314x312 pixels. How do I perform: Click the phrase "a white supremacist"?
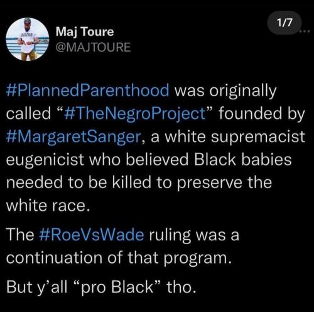pos(227,137)
